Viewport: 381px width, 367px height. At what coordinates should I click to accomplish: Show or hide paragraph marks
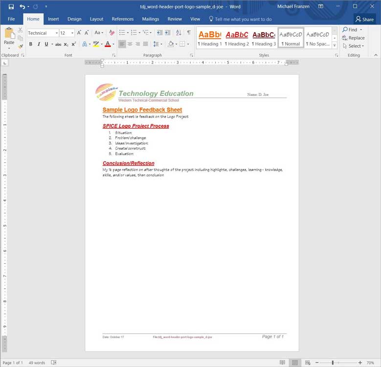pyautogui.click(x=189, y=33)
